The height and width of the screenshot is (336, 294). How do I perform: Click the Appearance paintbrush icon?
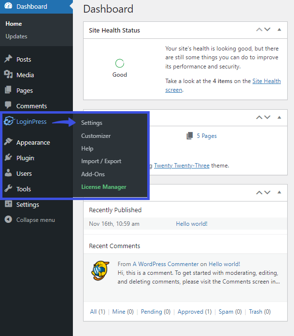click(8, 142)
